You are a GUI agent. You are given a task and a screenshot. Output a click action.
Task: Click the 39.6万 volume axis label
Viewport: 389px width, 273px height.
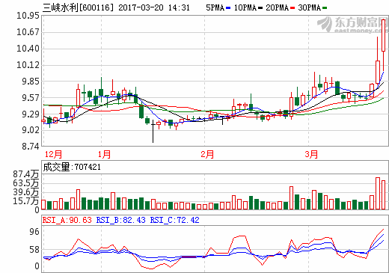[x=26, y=192]
